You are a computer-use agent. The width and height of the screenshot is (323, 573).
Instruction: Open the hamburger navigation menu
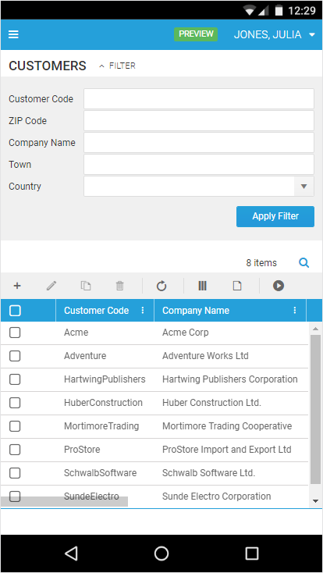pos(13,34)
